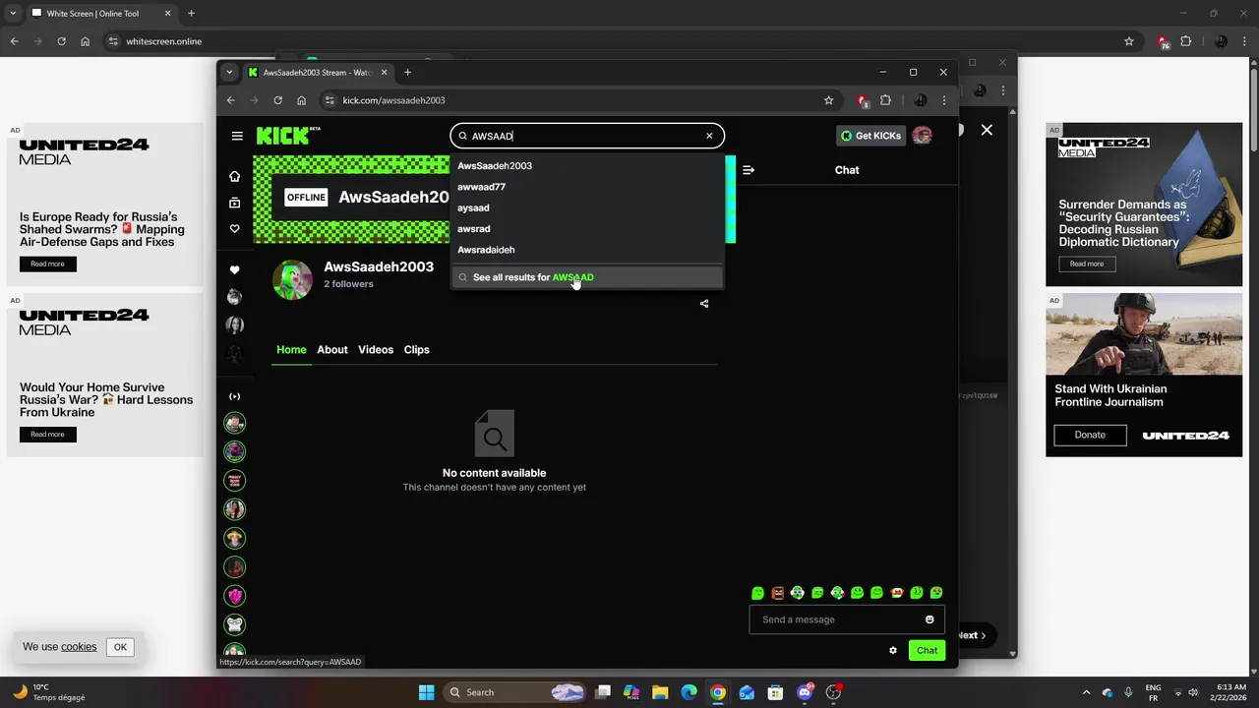Navigate back in Kick window
Screen dimensions: 1259x708
click(x=231, y=100)
